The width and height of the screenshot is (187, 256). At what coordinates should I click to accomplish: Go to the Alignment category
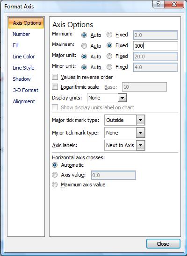tap(24, 101)
